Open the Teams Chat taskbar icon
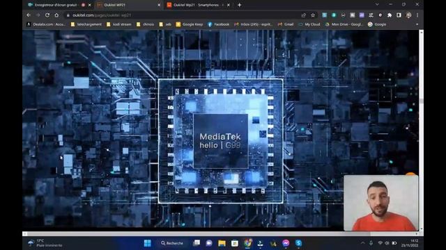This screenshot has height=250, width=446. [209, 243]
